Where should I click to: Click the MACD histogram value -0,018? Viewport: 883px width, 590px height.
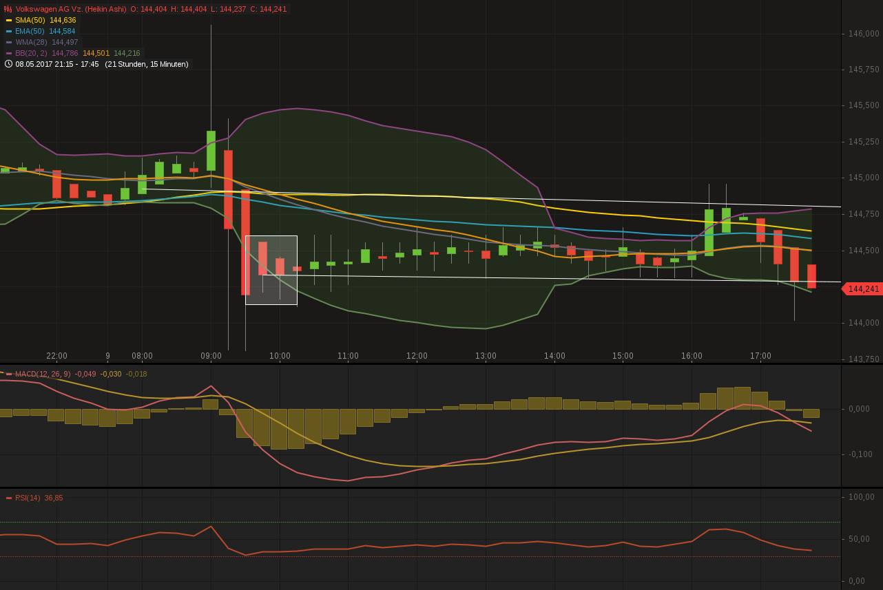136,374
